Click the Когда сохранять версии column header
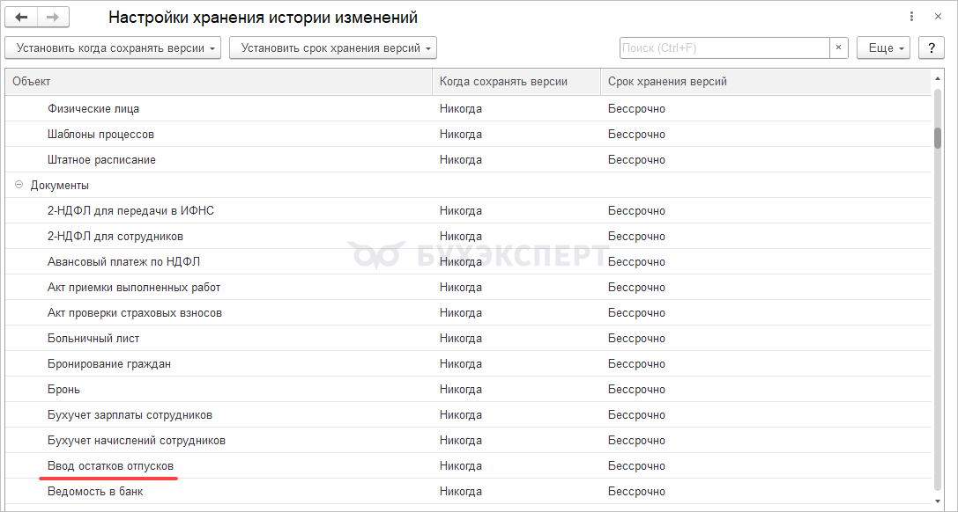958x512 pixels. [516, 82]
